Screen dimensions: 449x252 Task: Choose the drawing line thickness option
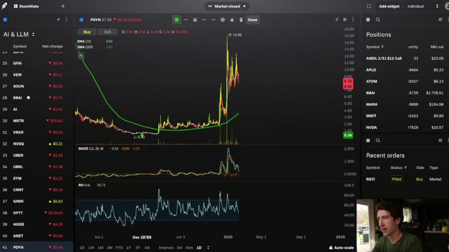click(x=186, y=20)
